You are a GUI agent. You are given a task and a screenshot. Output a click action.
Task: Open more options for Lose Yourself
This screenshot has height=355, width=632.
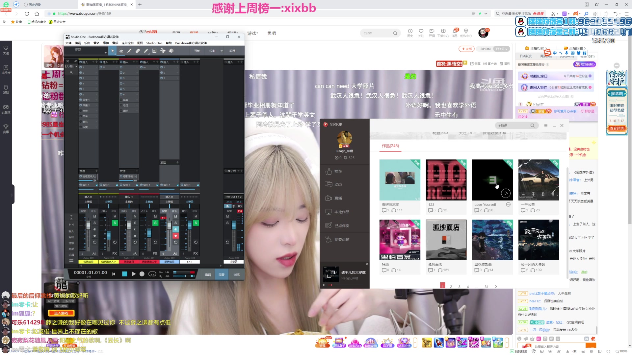(508, 204)
